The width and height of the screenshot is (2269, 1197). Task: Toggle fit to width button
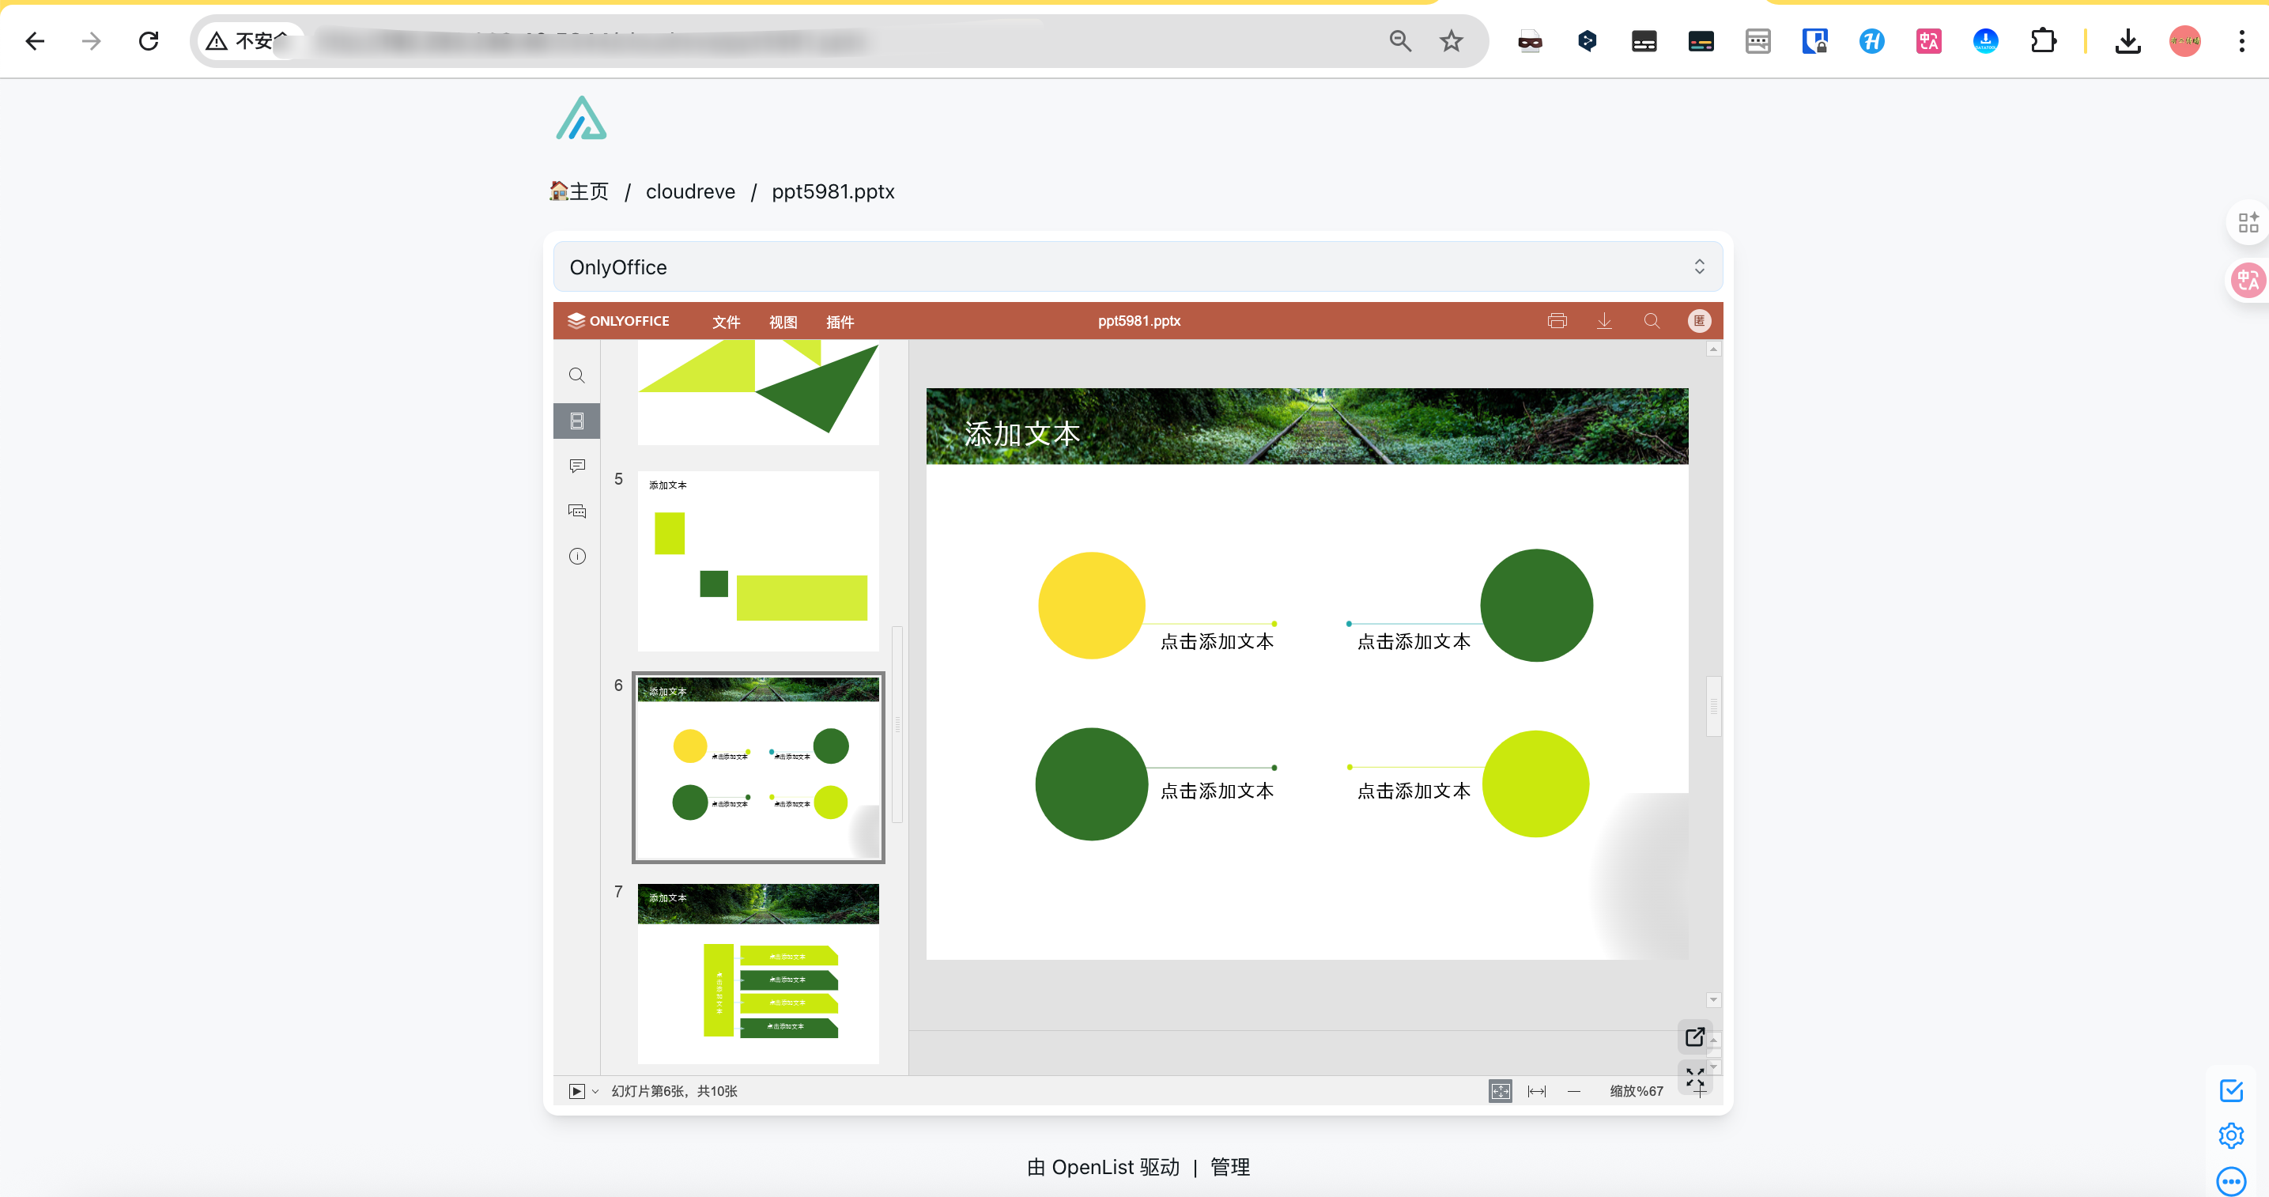pyautogui.click(x=1536, y=1091)
